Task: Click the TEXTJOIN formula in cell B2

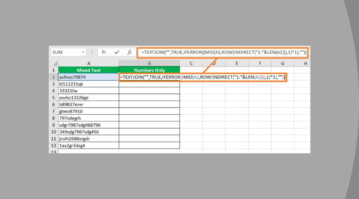Action: pyautogui.click(x=203, y=77)
